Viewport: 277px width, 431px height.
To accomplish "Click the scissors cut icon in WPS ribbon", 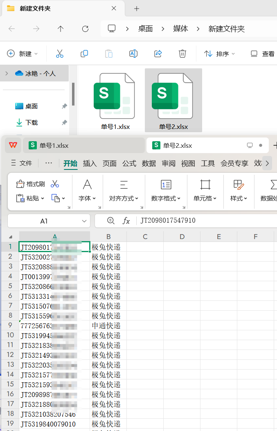I will [55, 184].
